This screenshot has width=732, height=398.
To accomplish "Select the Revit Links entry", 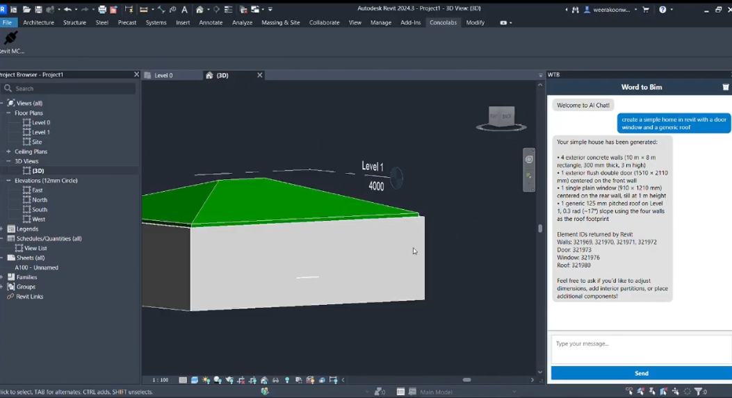I will (29, 297).
